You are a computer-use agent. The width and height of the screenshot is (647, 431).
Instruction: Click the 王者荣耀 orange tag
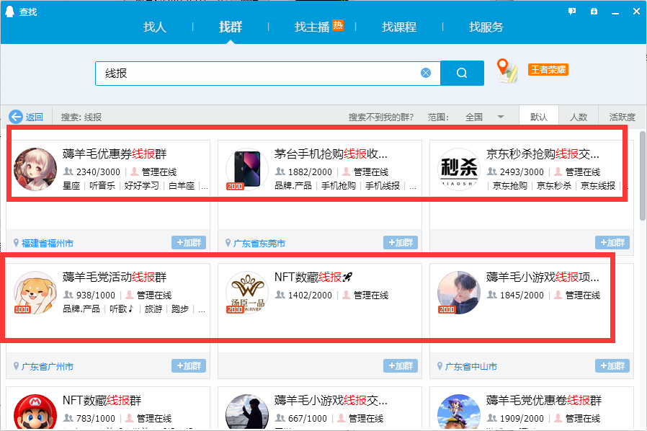tap(548, 69)
